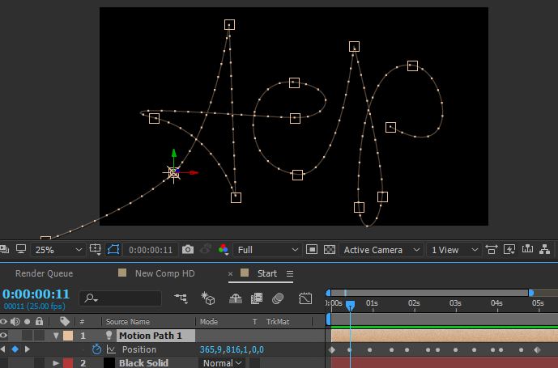Open the Graph Editor icon

tap(305, 298)
